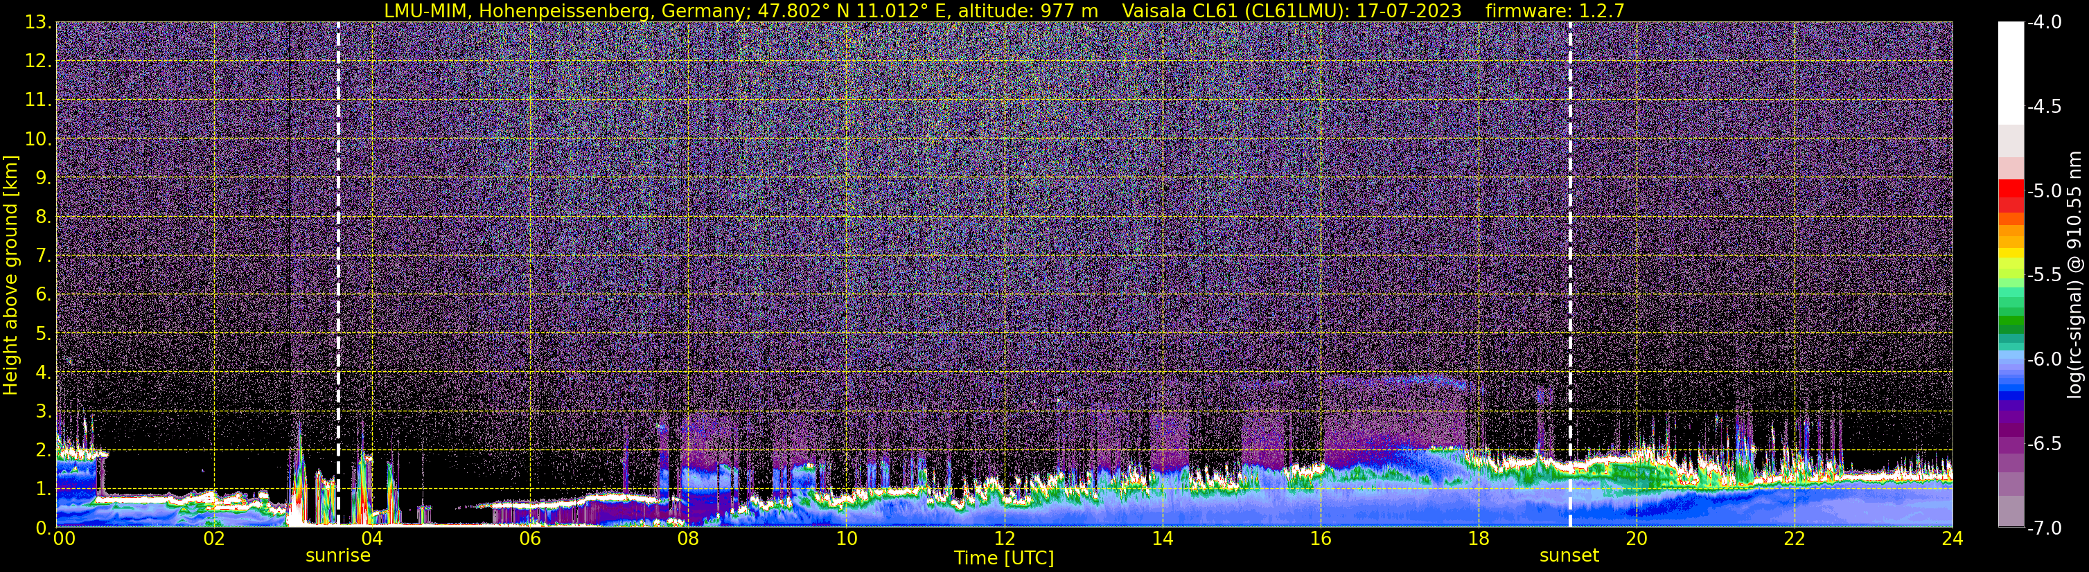2089x572 pixels.
Task: Click the '16' time tick label
Action: [1321, 539]
